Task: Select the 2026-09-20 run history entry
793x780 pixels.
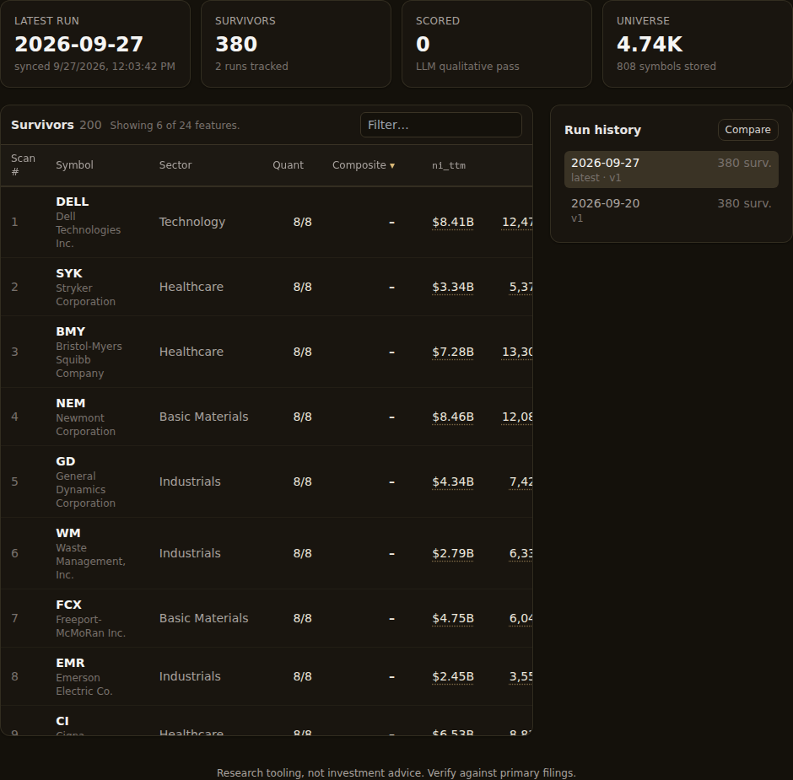Action: (672, 210)
